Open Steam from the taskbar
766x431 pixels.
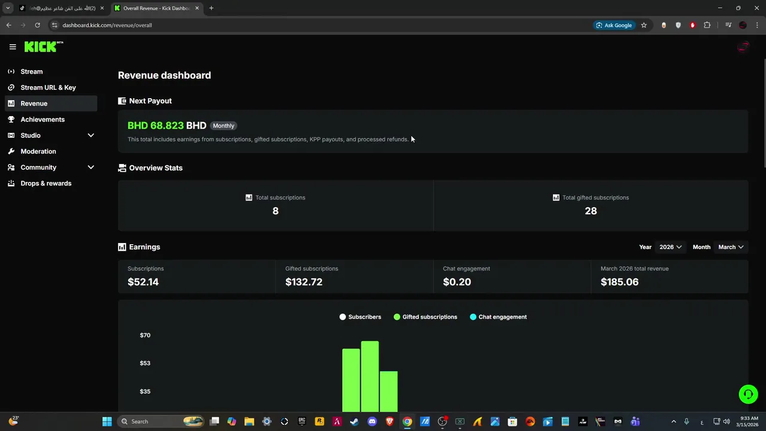point(354,421)
